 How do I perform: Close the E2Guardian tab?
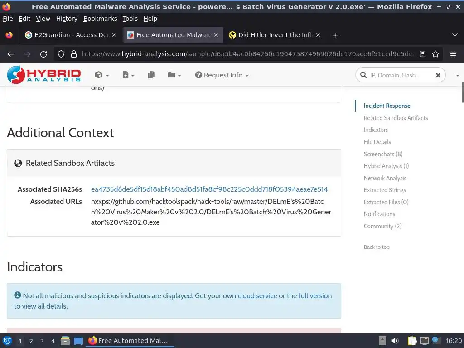(x=114, y=35)
